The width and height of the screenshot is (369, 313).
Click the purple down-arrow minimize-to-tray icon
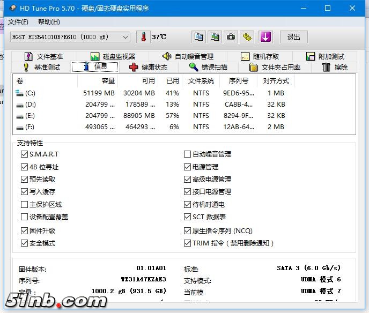[265, 37]
